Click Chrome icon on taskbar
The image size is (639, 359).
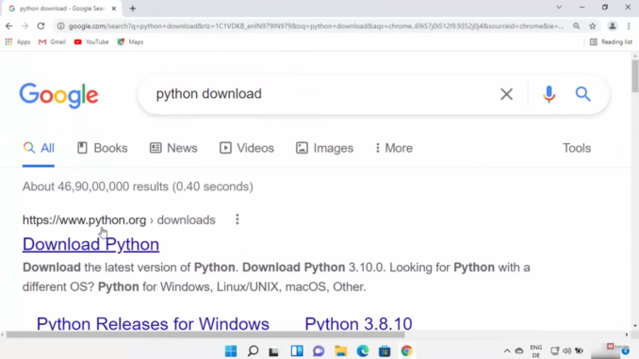(x=407, y=351)
